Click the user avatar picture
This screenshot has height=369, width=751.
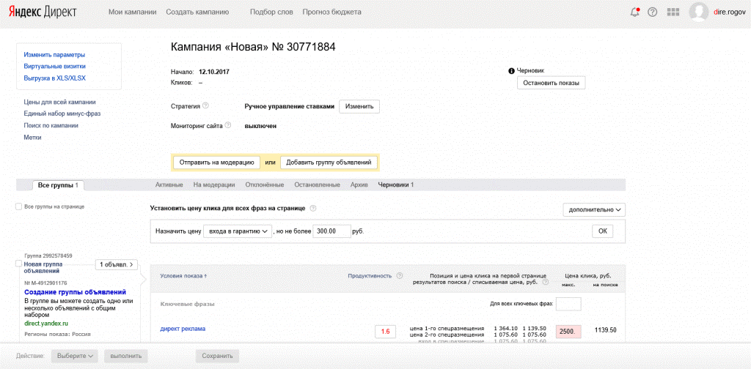coord(699,12)
